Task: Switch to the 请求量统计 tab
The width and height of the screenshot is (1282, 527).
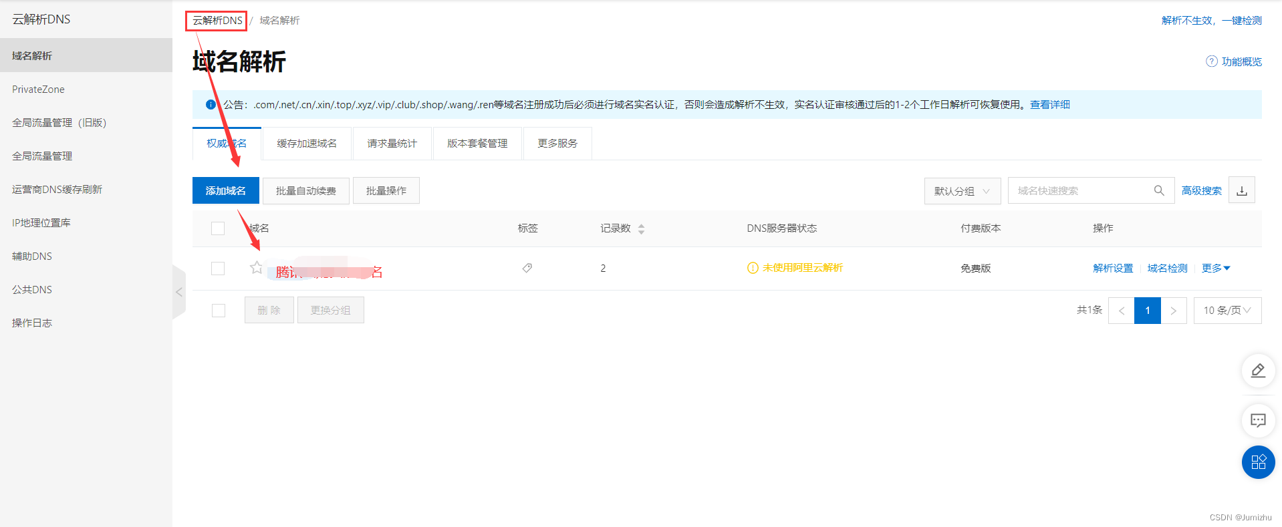Action: click(392, 144)
